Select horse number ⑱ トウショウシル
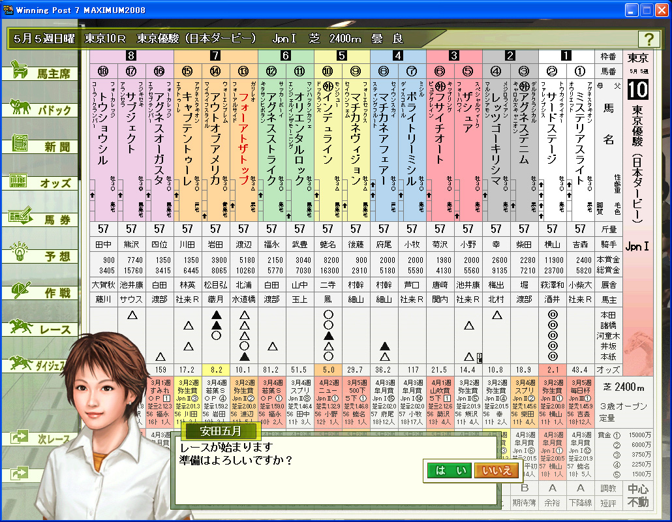 pyautogui.click(x=103, y=150)
